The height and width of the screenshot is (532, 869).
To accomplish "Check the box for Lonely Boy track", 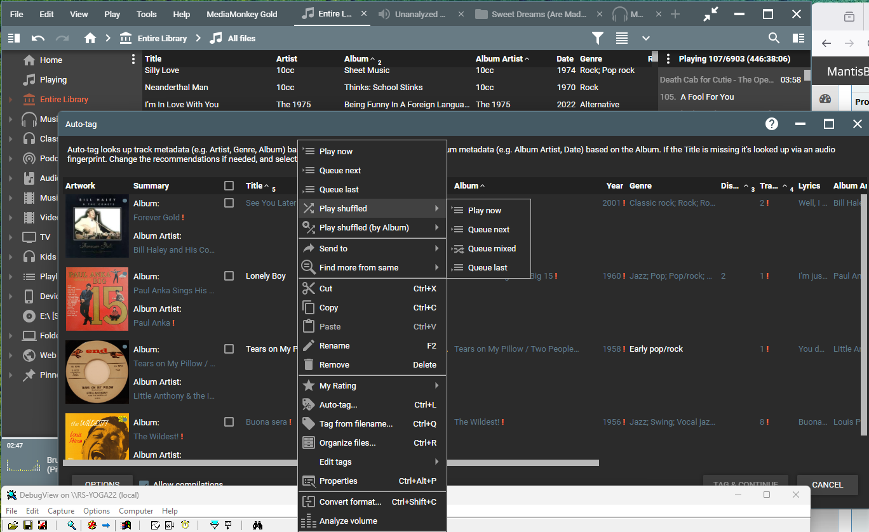I will pyautogui.click(x=229, y=276).
